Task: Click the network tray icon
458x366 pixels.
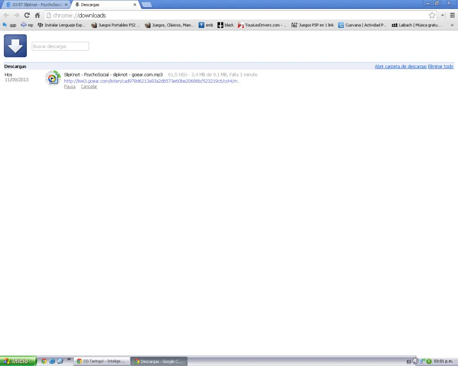Action: [x=422, y=361]
